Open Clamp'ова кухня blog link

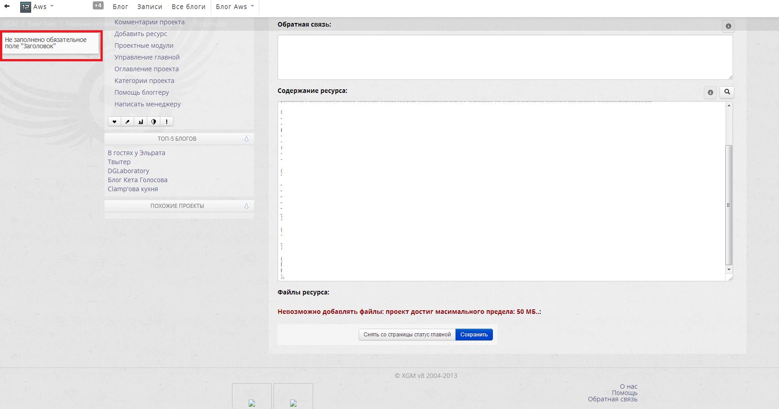pos(133,189)
